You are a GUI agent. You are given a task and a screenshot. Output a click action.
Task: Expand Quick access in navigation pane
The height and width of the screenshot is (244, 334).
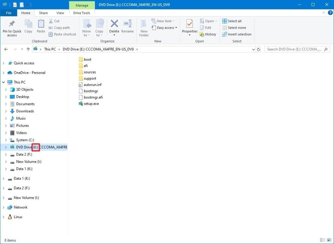3,63
